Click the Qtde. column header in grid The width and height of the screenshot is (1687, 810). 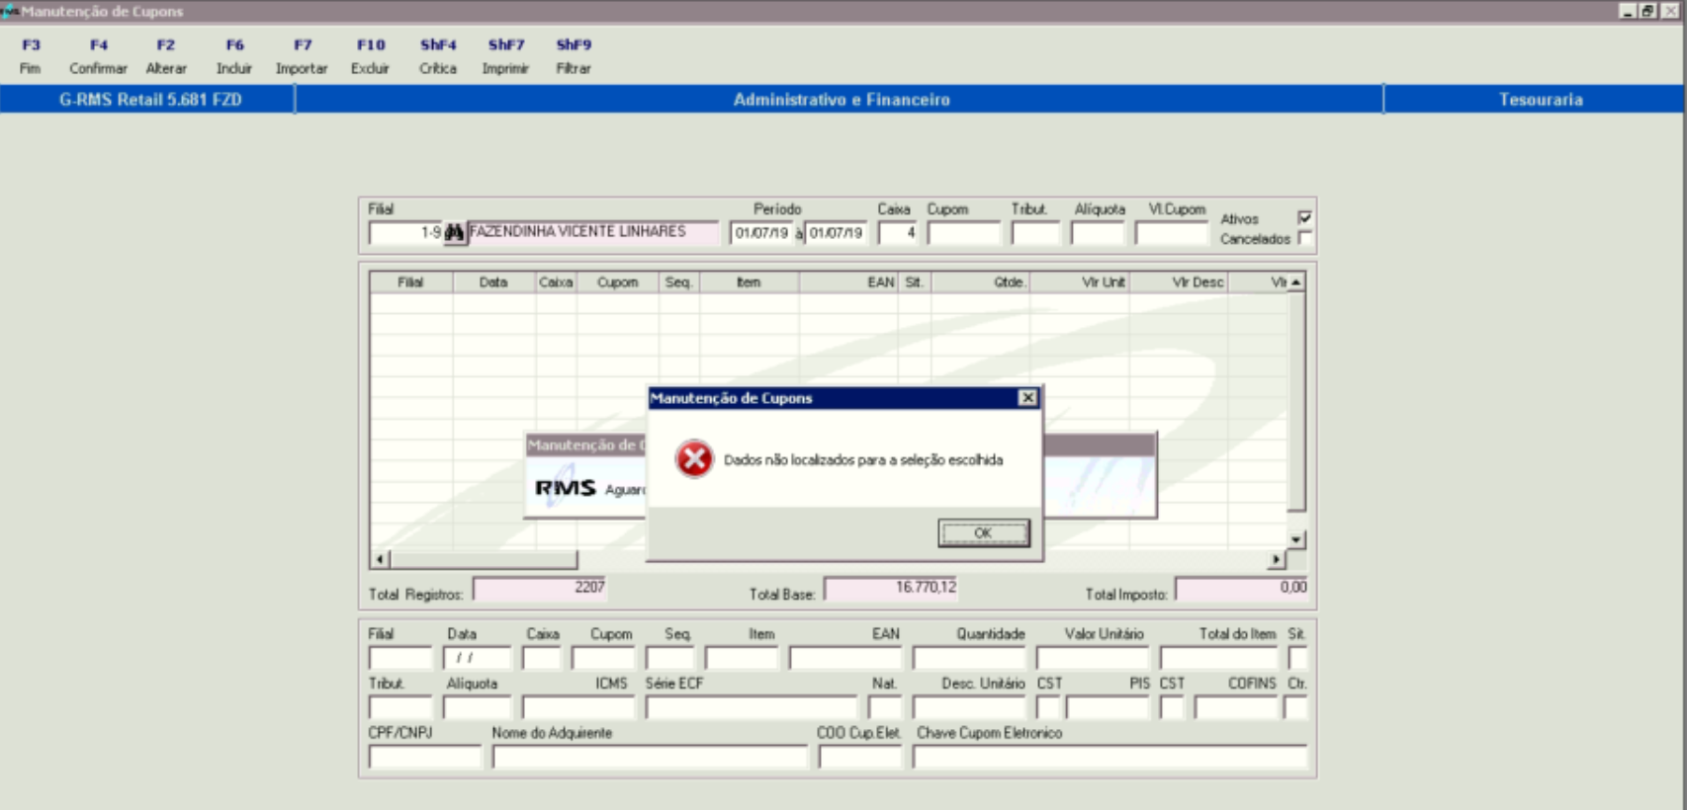point(980,283)
